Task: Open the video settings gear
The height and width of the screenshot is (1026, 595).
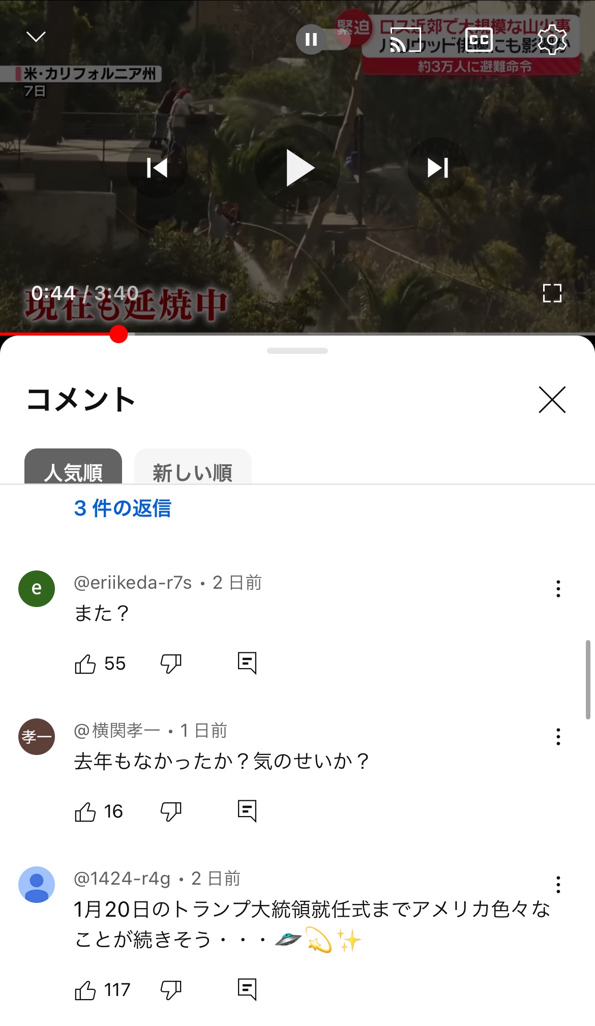Action: 552,40
